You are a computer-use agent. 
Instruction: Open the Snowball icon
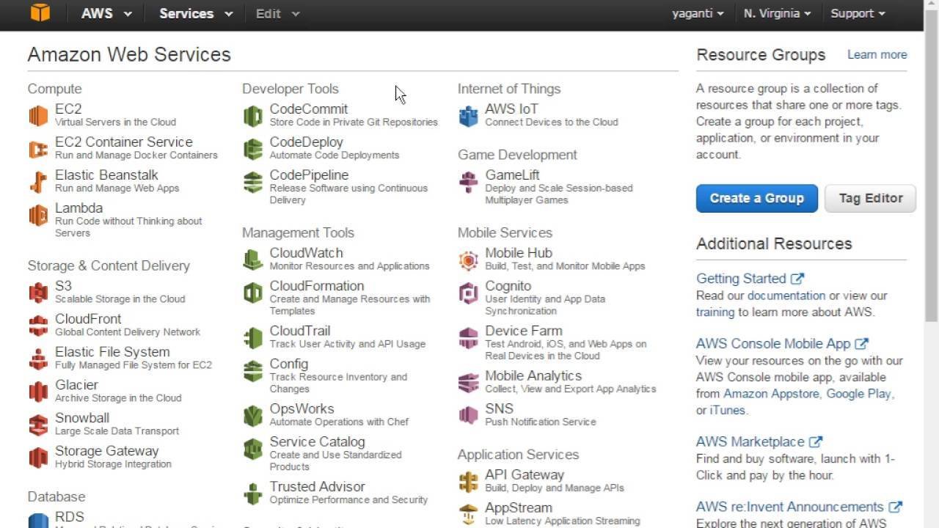[x=38, y=425]
